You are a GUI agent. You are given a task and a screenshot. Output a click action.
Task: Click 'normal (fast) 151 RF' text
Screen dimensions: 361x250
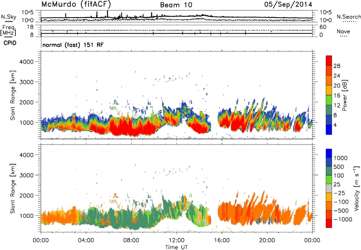[73, 45]
